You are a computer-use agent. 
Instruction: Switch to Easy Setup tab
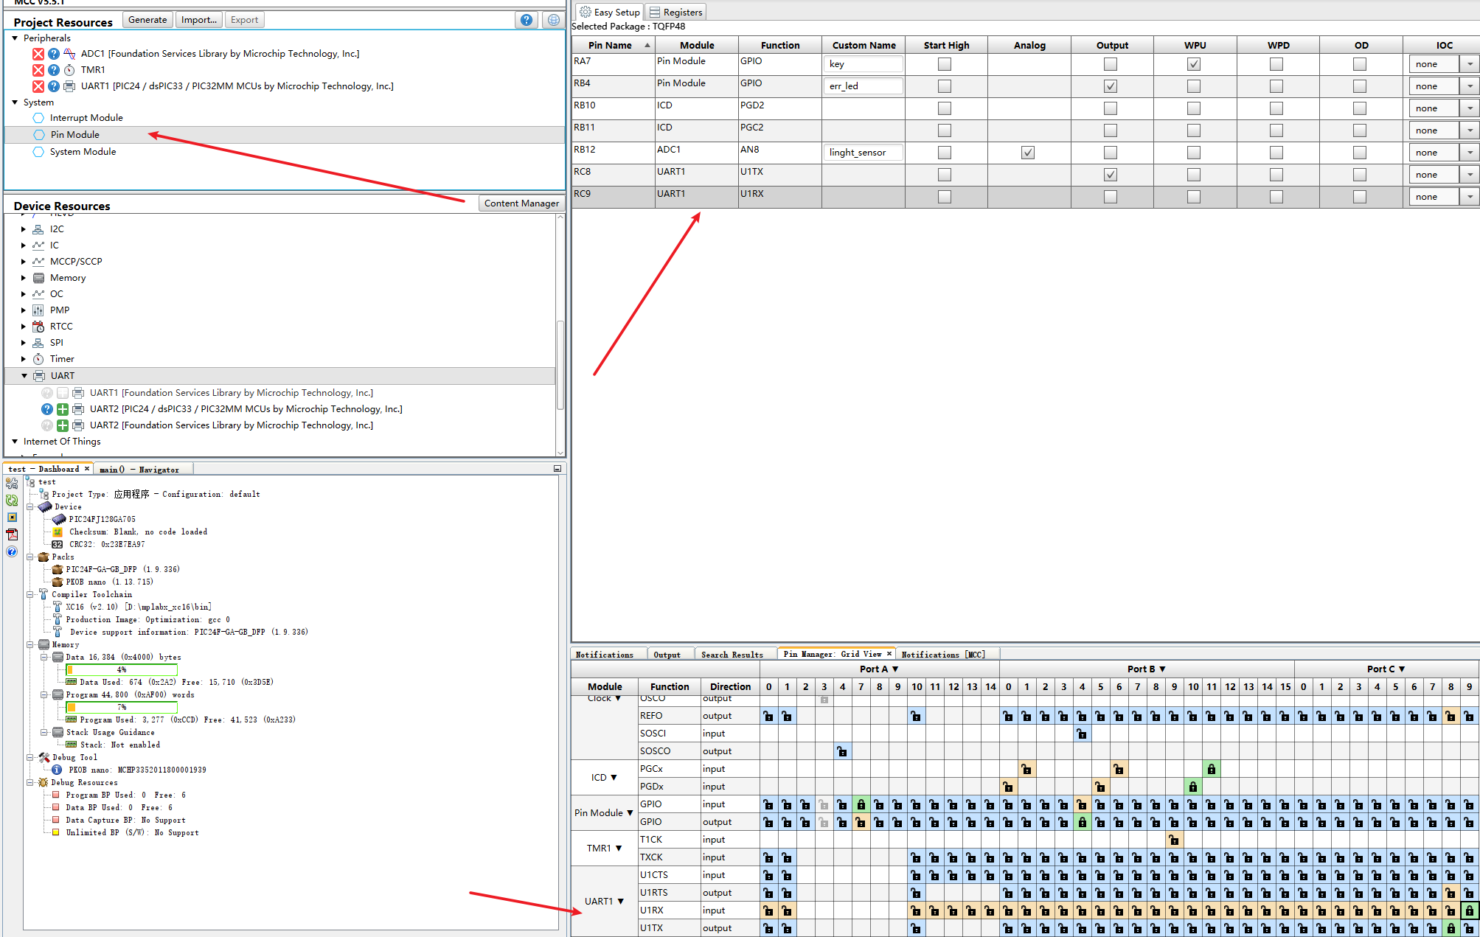pos(610,12)
